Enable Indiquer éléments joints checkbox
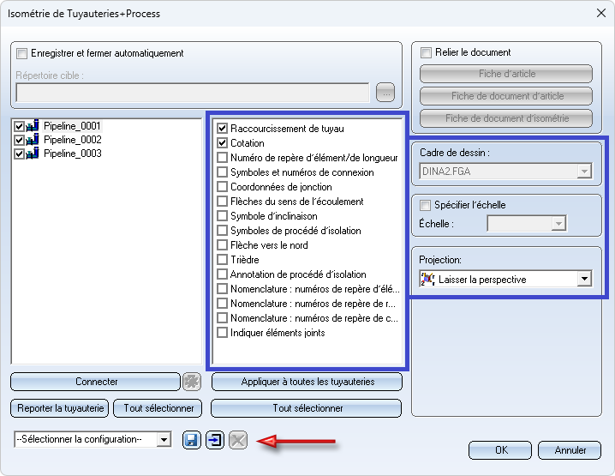This screenshot has height=476, width=615. click(223, 332)
